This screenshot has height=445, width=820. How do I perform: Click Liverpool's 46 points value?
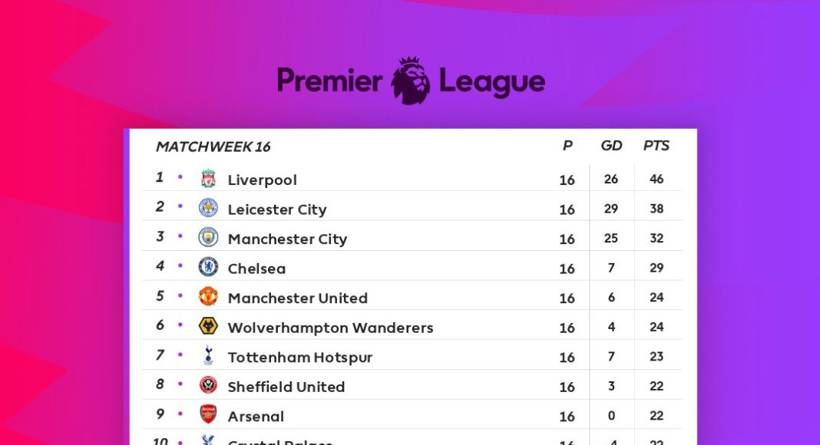(656, 180)
